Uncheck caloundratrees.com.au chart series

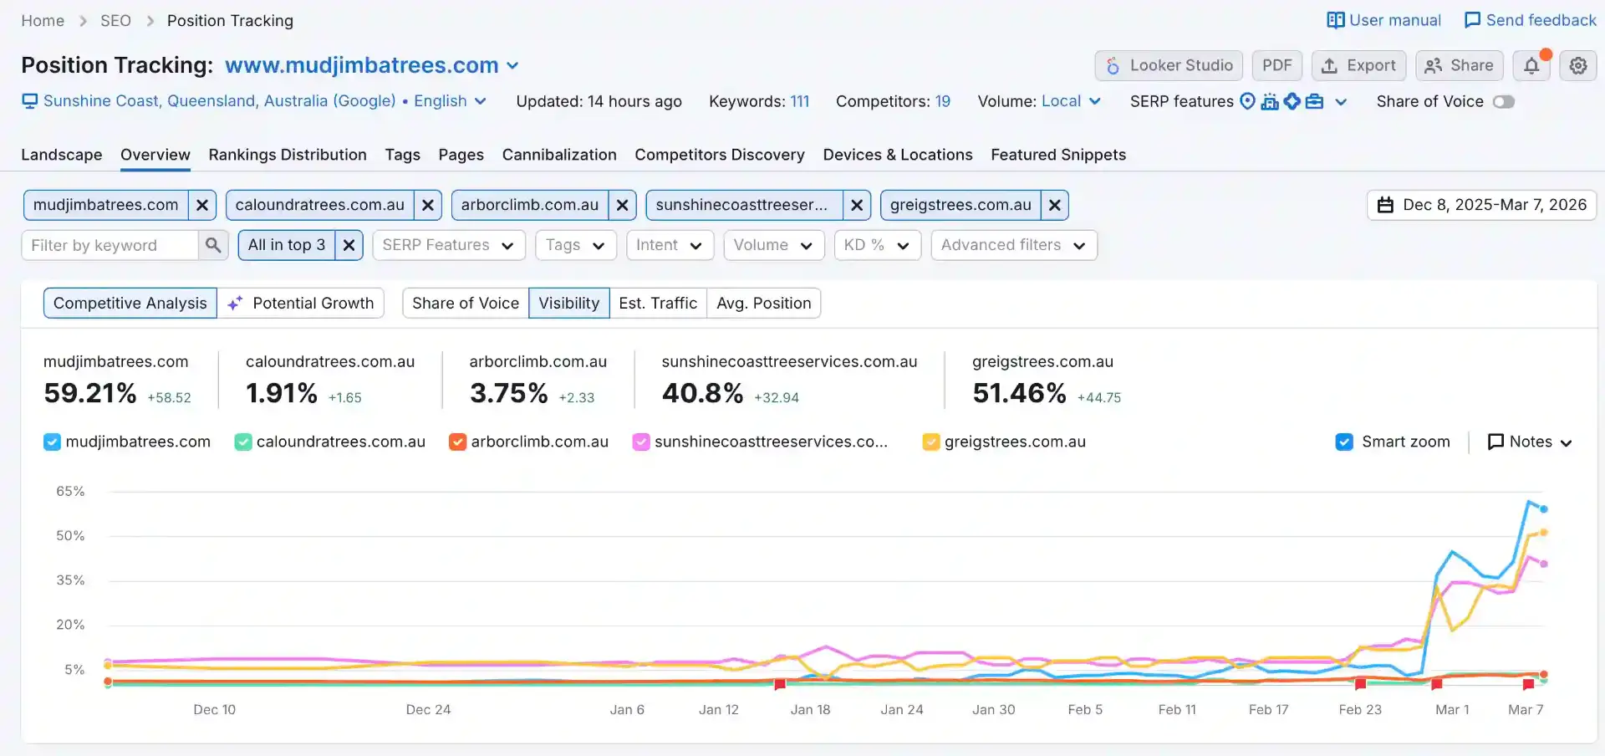[243, 442]
